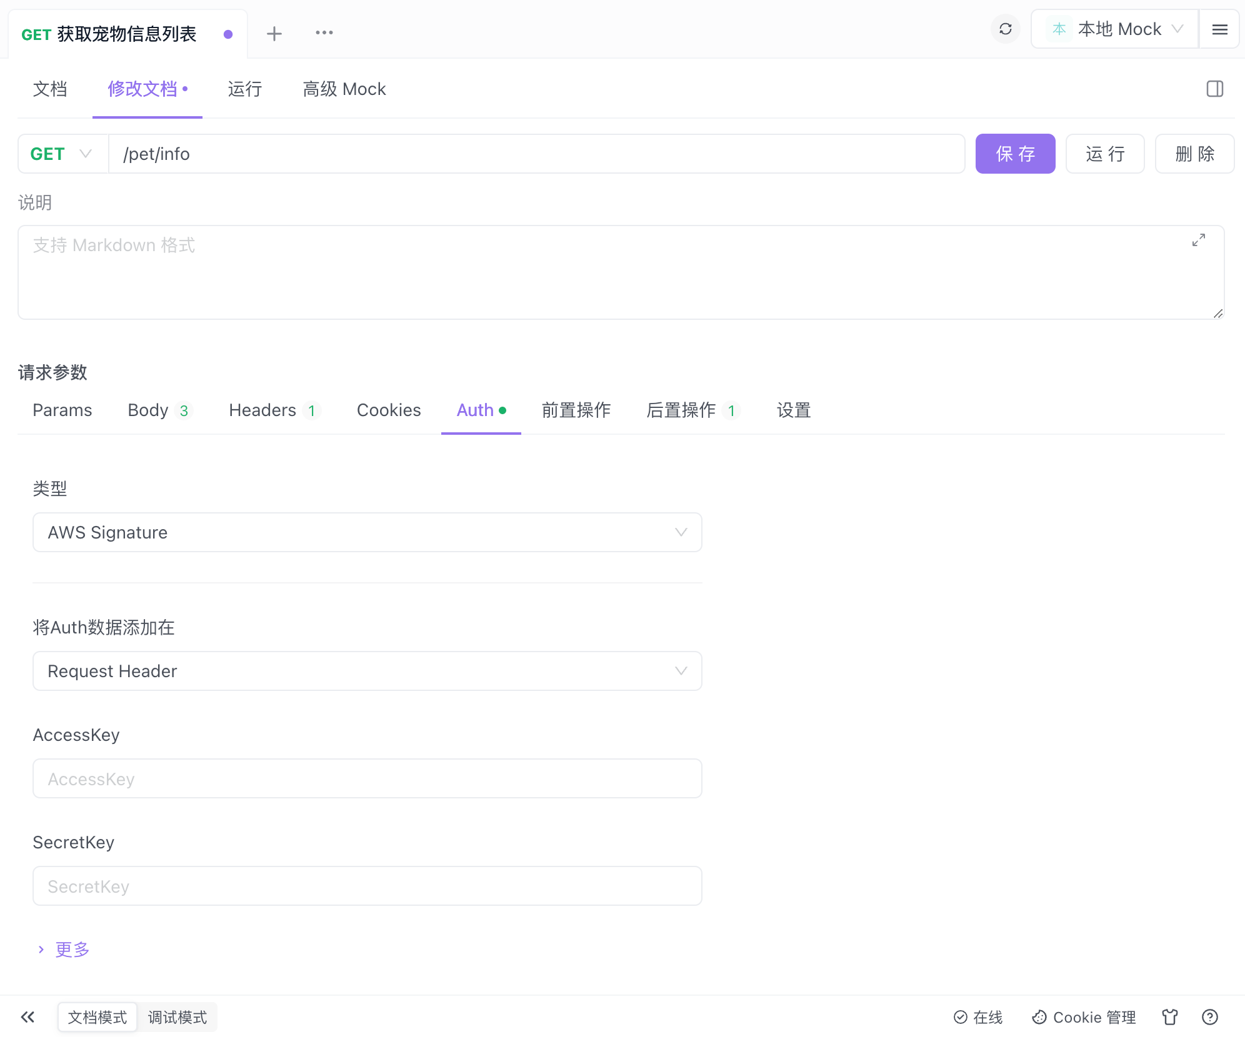Open Cookie 管理 link
1245x1037 pixels.
[x=1084, y=1017]
